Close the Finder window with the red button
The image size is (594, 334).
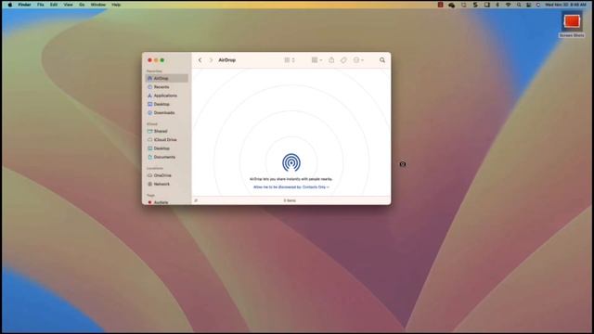(x=149, y=60)
